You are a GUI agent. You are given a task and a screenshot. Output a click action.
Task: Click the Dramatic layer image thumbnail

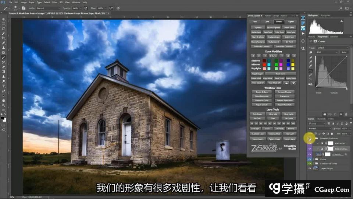(x=319, y=154)
